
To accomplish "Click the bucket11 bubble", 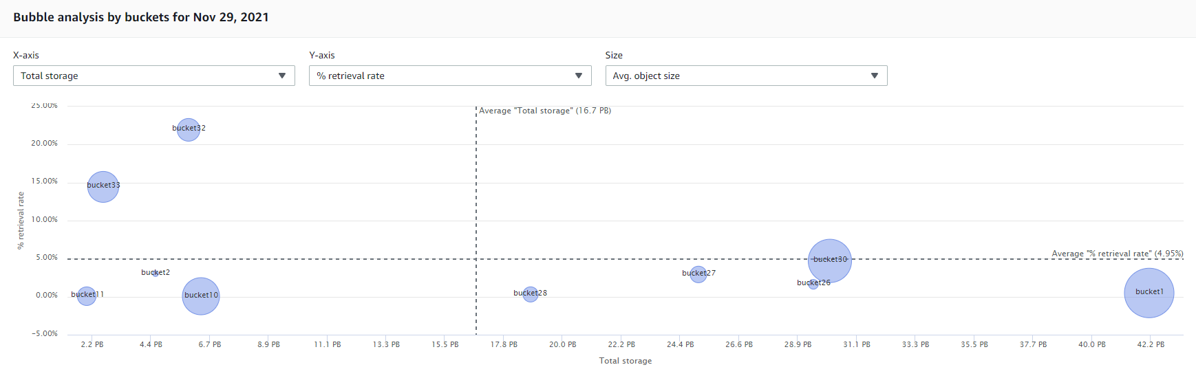I will [87, 296].
